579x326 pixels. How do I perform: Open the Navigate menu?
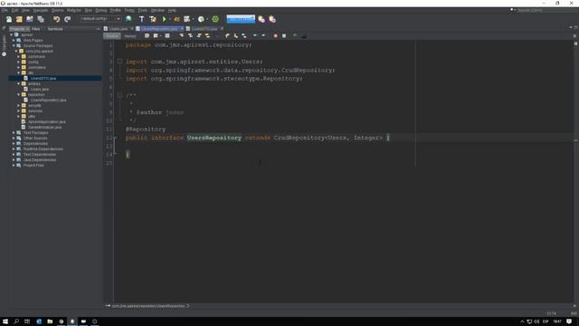[x=40, y=10]
